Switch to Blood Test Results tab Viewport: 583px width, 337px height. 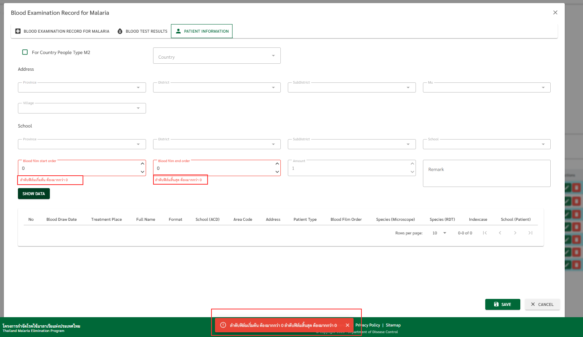tap(142, 31)
